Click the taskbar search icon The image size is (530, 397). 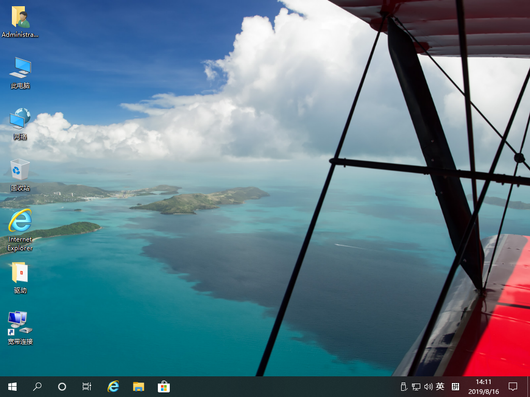point(37,386)
